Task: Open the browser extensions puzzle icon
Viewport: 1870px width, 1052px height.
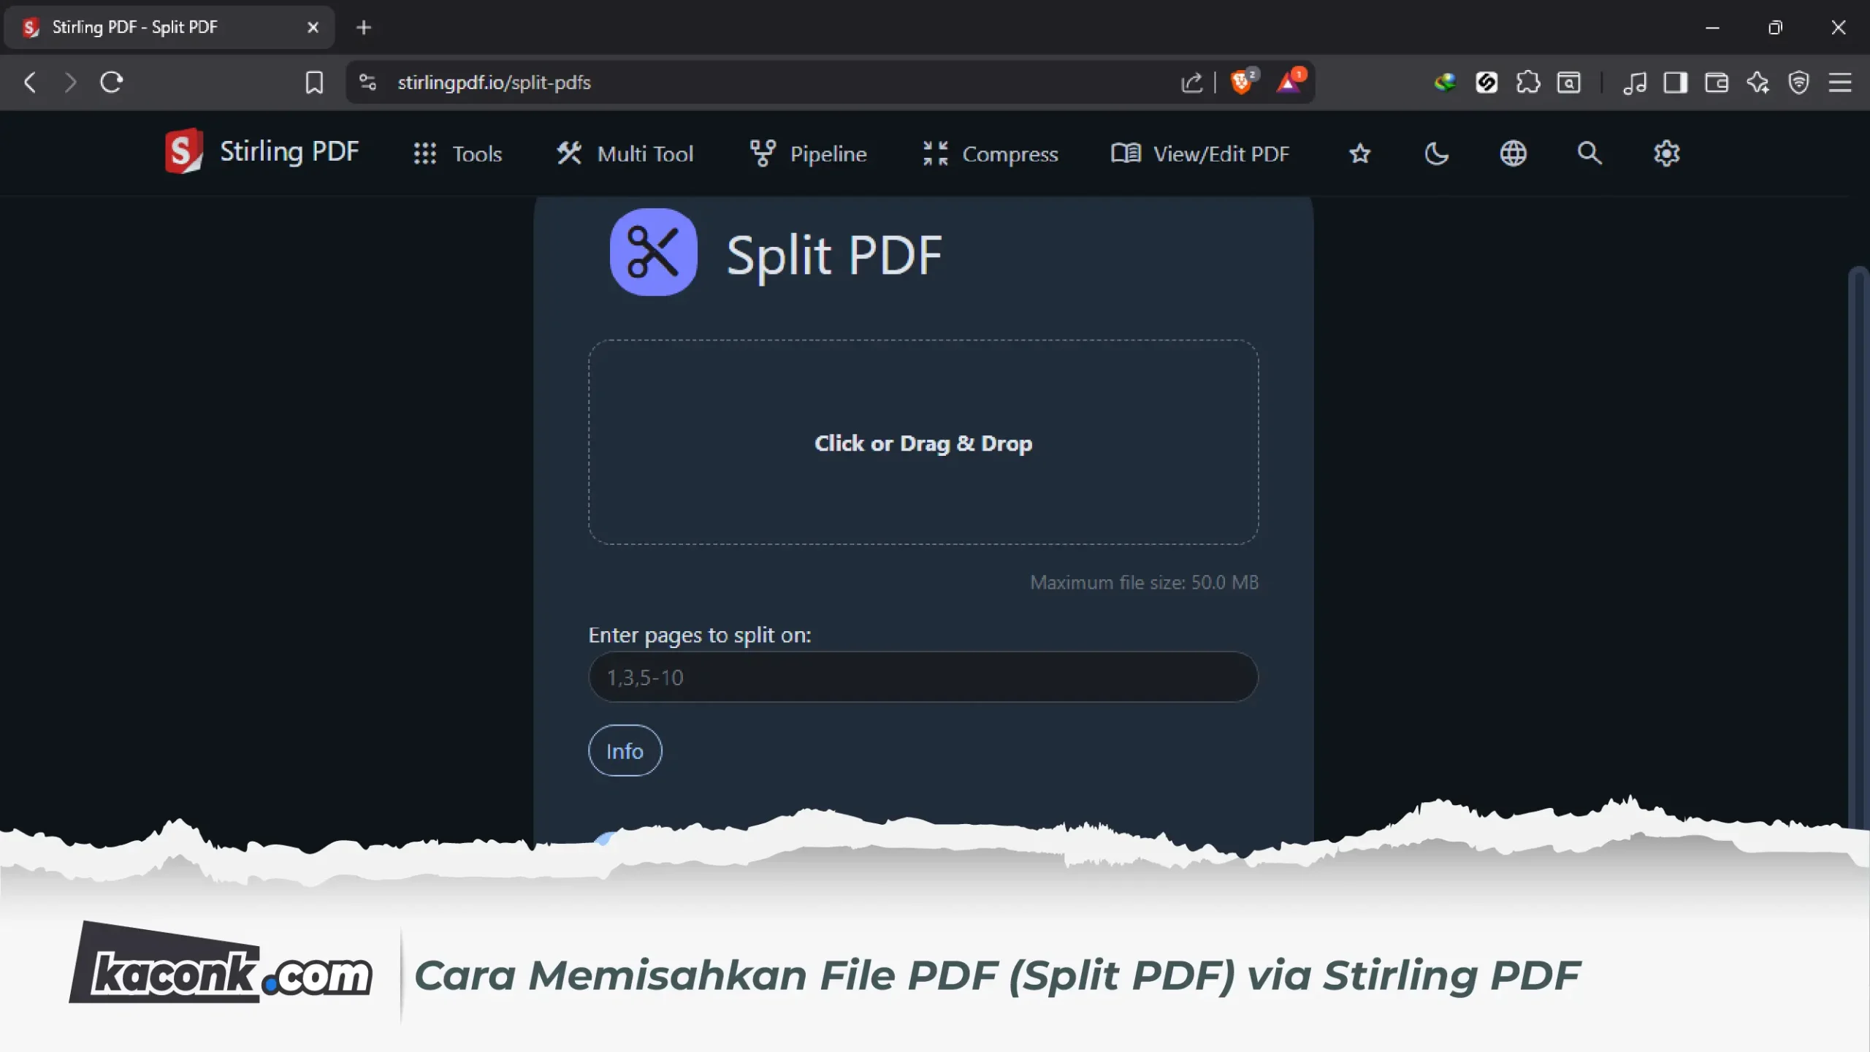Action: [1527, 82]
